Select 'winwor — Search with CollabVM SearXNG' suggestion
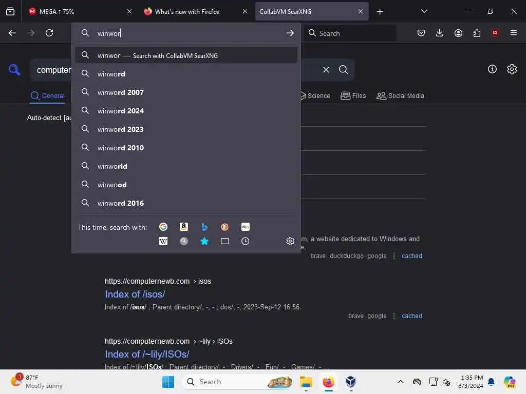The image size is (526, 394). pyautogui.click(x=186, y=55)
